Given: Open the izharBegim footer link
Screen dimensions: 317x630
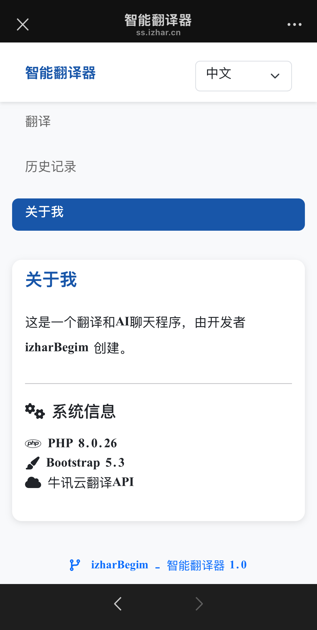Looking at the screenshot, I should pyautogui.click(x=119, y=565).
